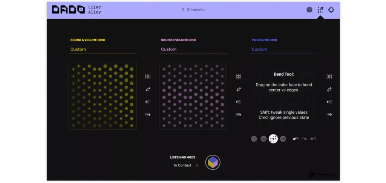Change the root note C
The image size is (386, 183).
tap(183, 9)
